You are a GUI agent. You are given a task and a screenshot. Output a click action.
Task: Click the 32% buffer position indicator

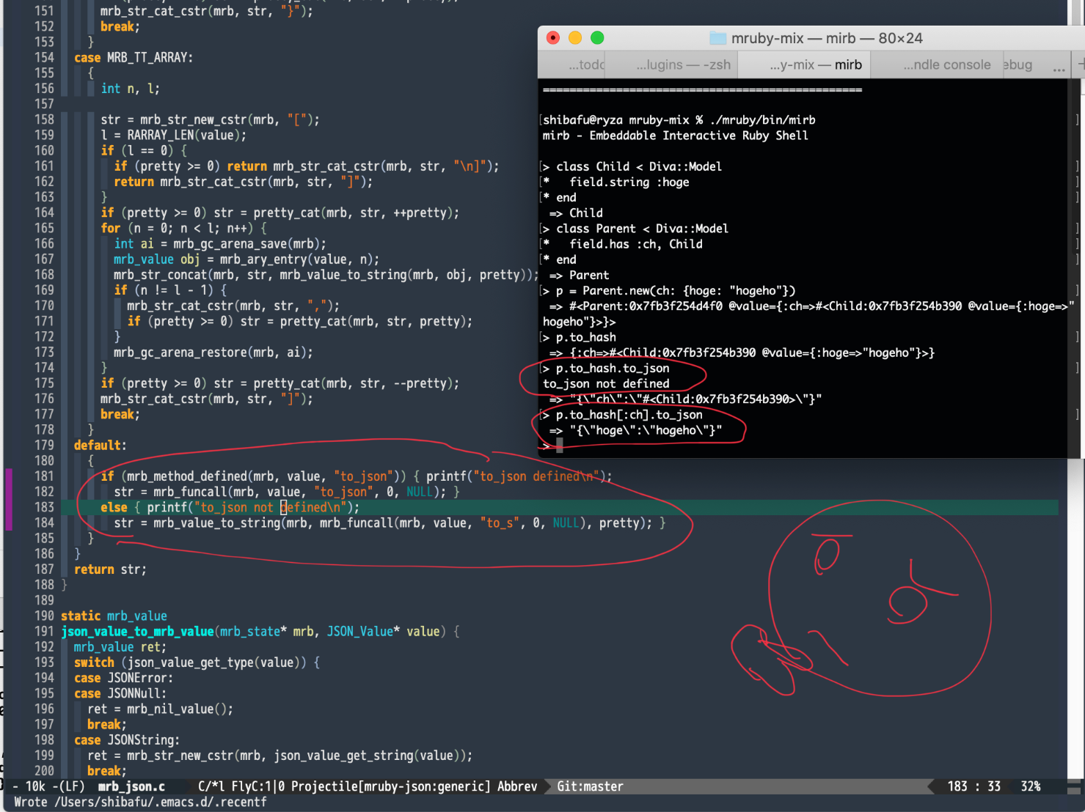[x=1031, y=786]
